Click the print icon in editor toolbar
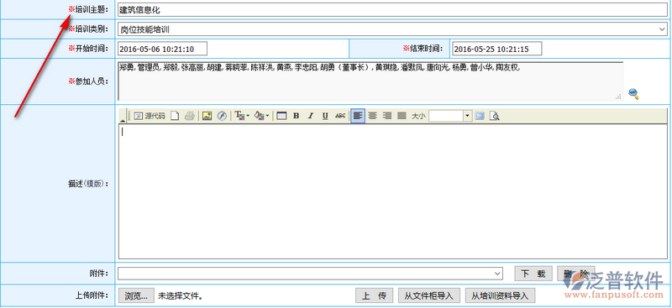672x308 pixels. (x=190, y=116)
